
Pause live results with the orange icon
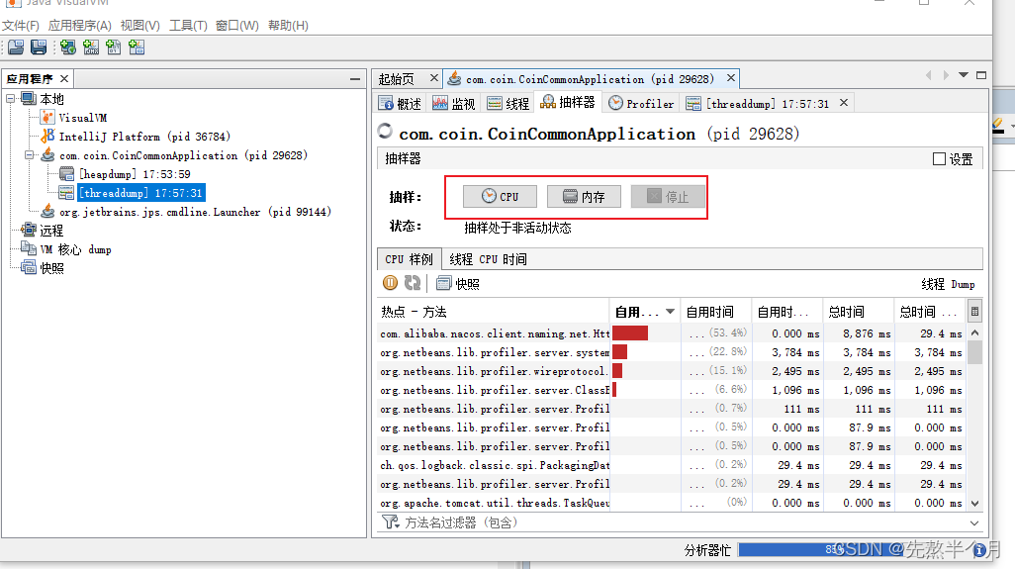pyautogui.click(x=391, y=283)
